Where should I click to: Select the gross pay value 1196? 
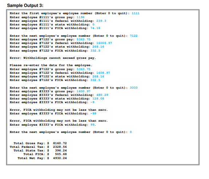tap(80, 17)
